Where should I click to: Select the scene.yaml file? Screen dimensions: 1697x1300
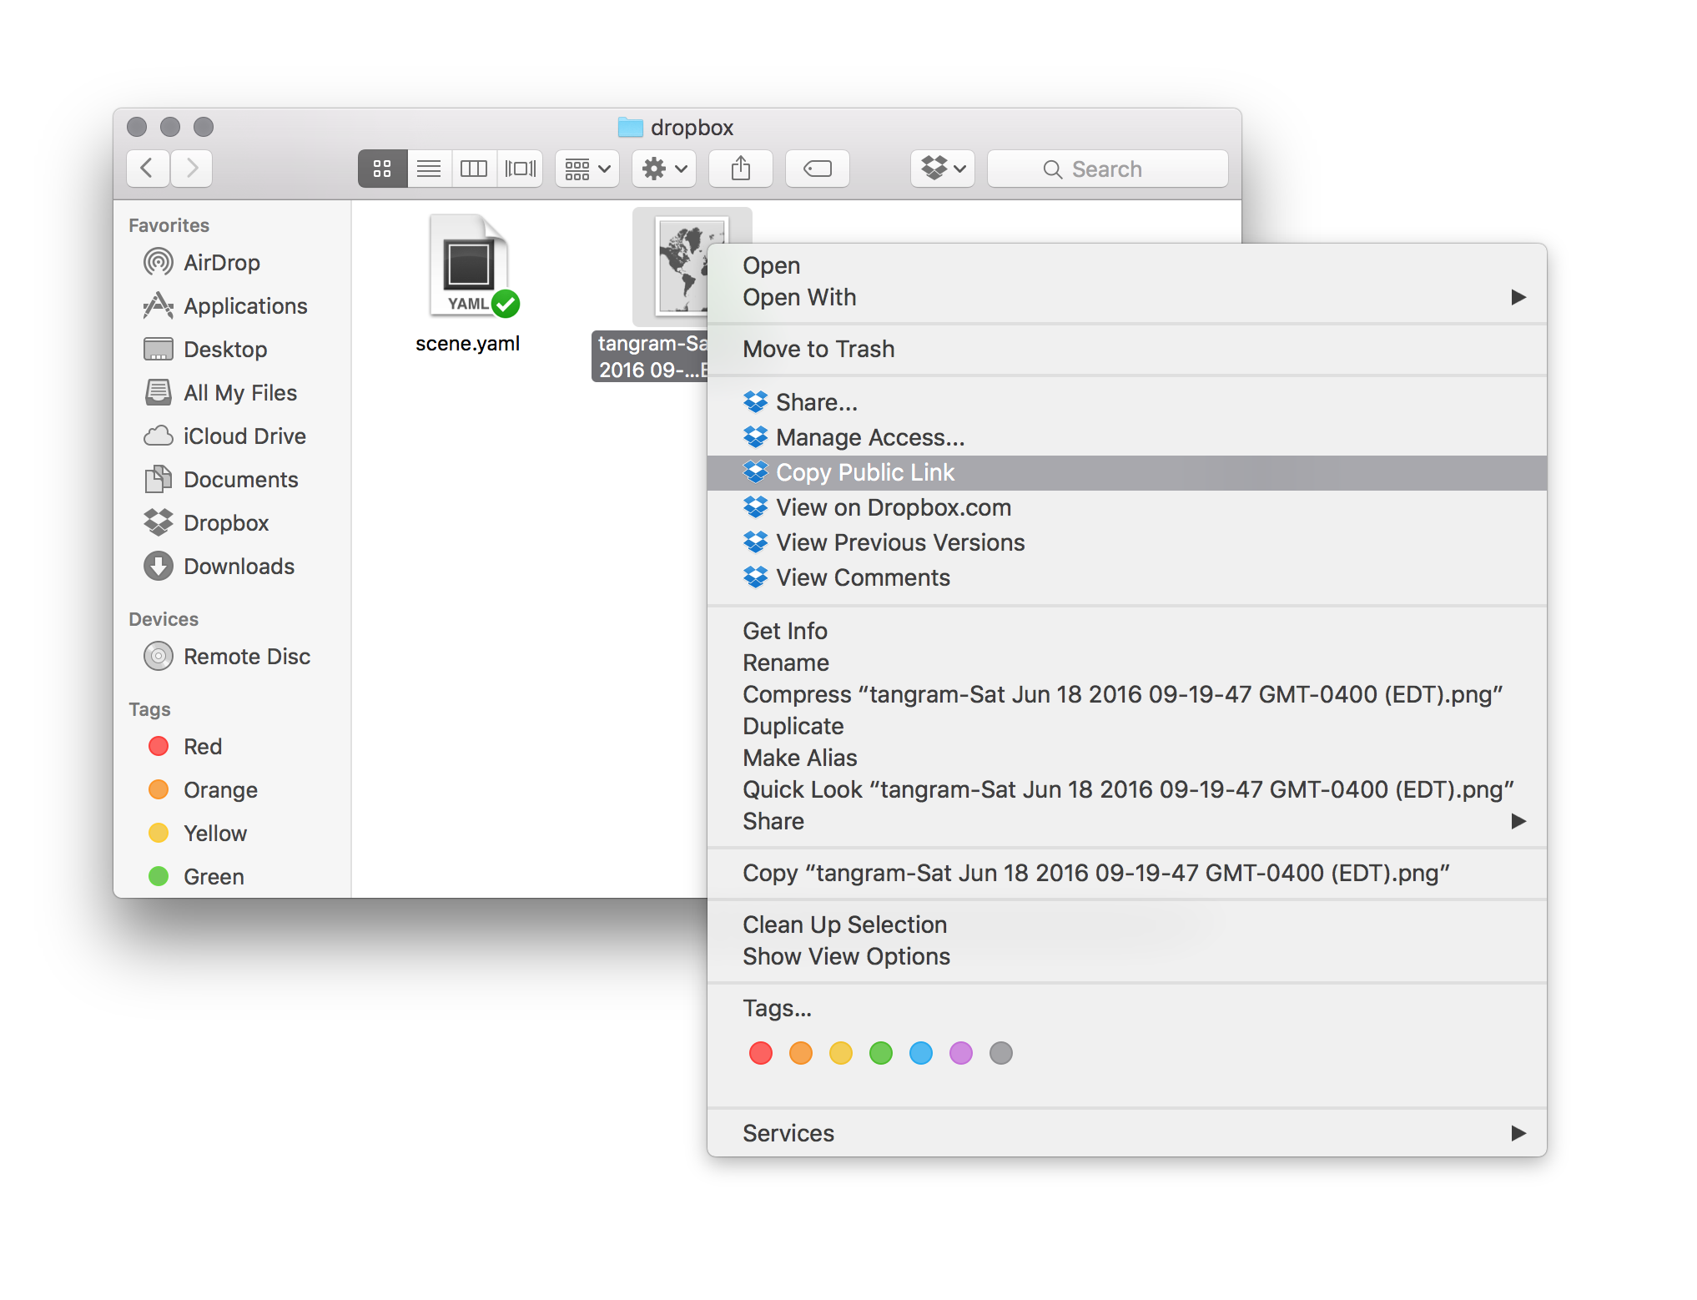(x=468, y=284)
